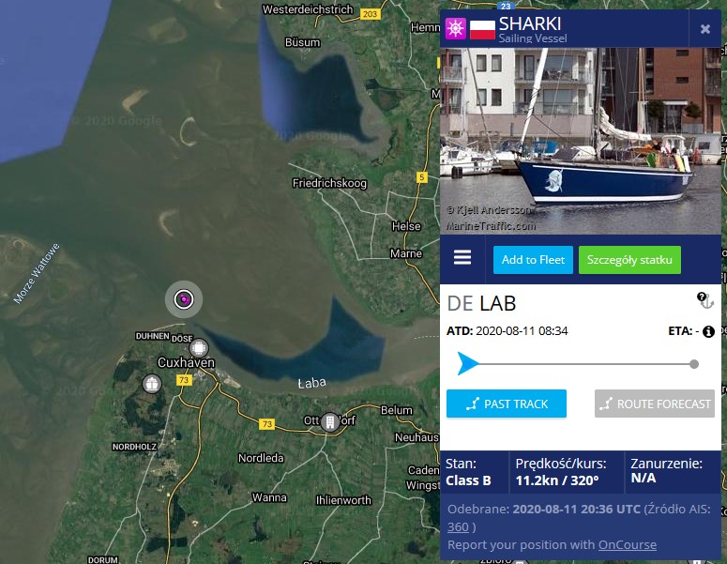Open the AIS source 360 link
The height and width of the screenshot is (564, 727).
(458, 526)
